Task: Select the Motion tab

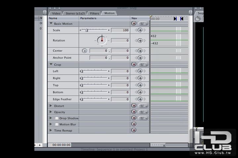Action: (109, 13)
